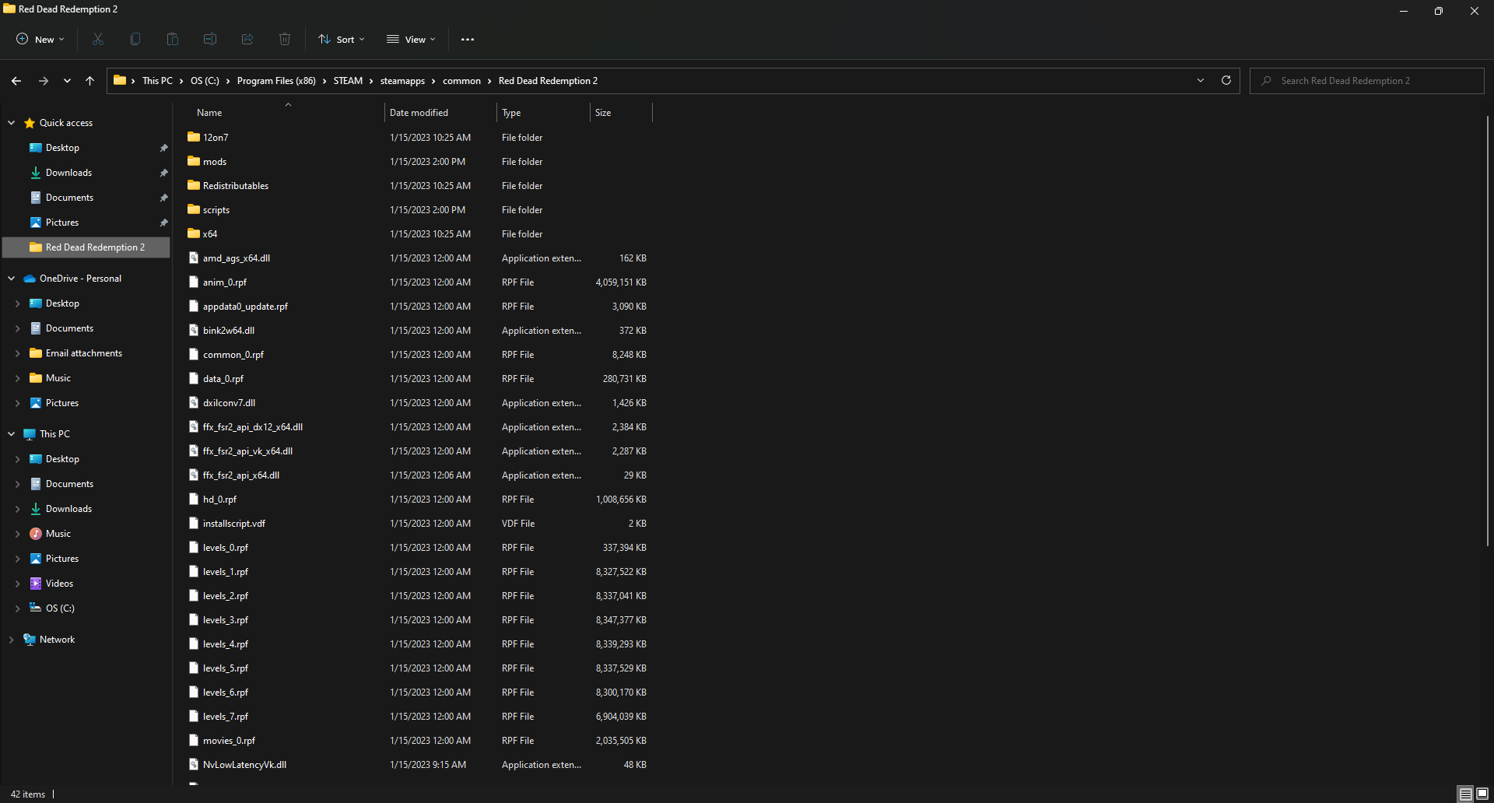The height and width of the screenshot is (803, 1494).
Task: Go up one directory level
Action: coord(90,81)
